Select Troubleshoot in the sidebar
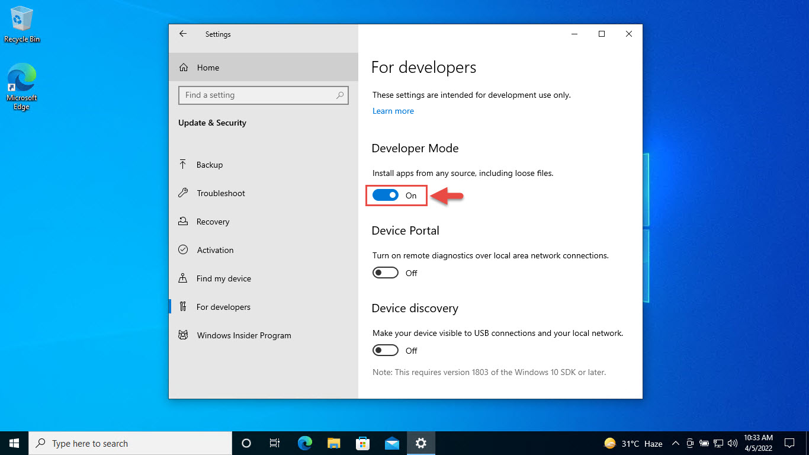The width and height of the screenshot is (809, 455). 220,193
